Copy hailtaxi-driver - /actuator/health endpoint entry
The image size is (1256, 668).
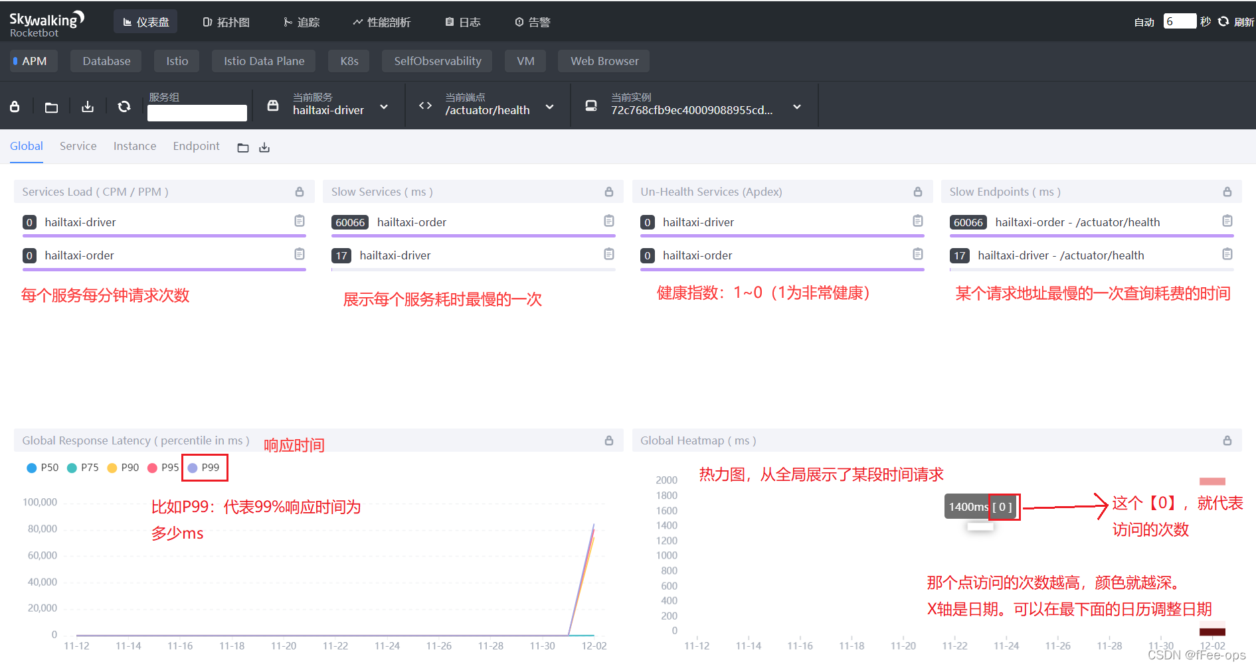[x=1227, y=254]
